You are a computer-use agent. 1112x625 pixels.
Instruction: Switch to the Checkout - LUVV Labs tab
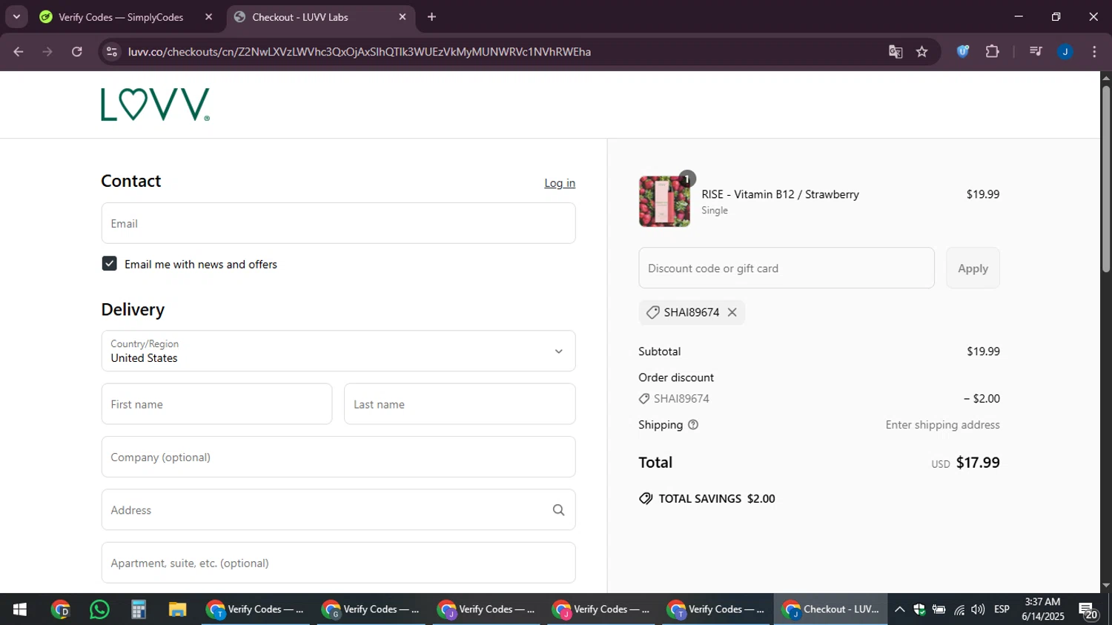click(x=321, y=17)
